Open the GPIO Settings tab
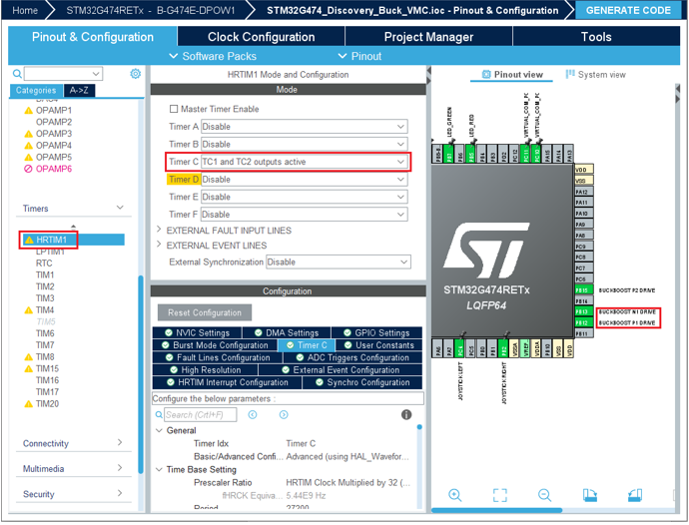This screenshot has height=525, width=689. 377,332
